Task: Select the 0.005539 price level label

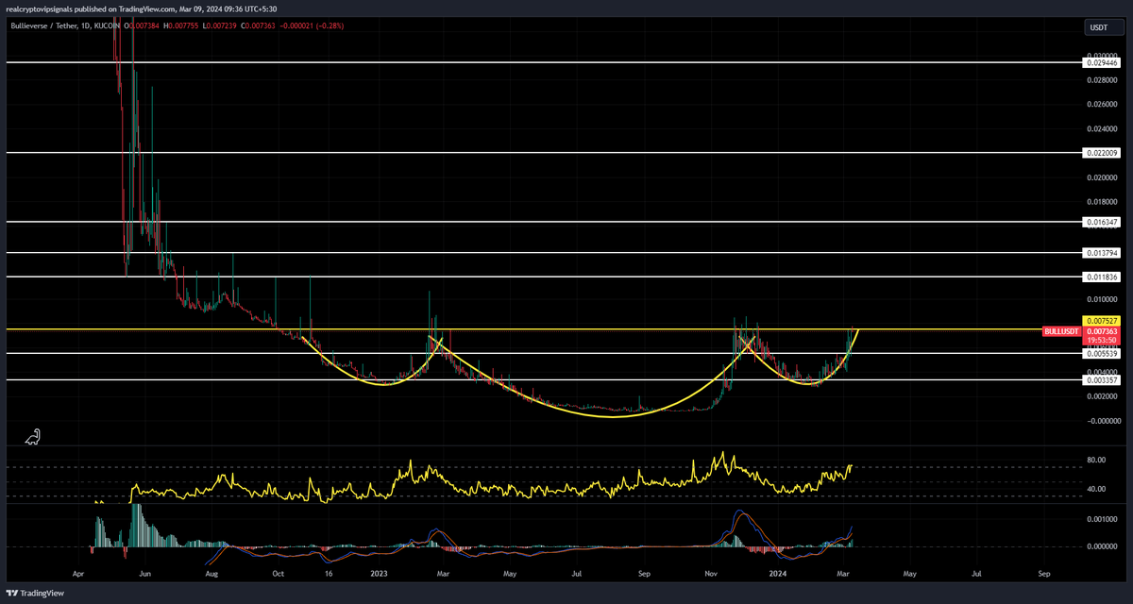Action: pos(1101,353)
